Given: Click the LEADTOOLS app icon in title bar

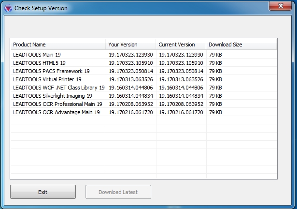Looking at the screenshot, I should [x=8, y=8].
